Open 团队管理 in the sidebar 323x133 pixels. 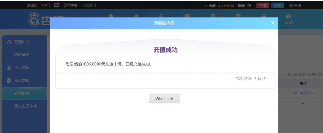pos(22,55)
